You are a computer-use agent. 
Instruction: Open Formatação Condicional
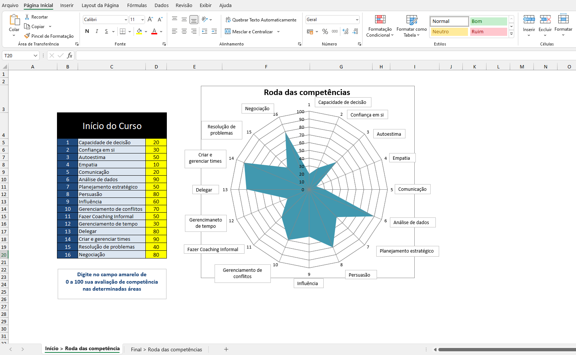tap(380, 26)
